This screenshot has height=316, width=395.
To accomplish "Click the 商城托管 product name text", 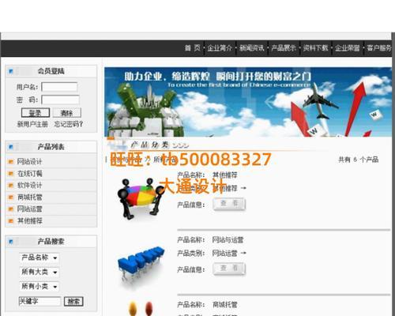I will tap(225, 305).
